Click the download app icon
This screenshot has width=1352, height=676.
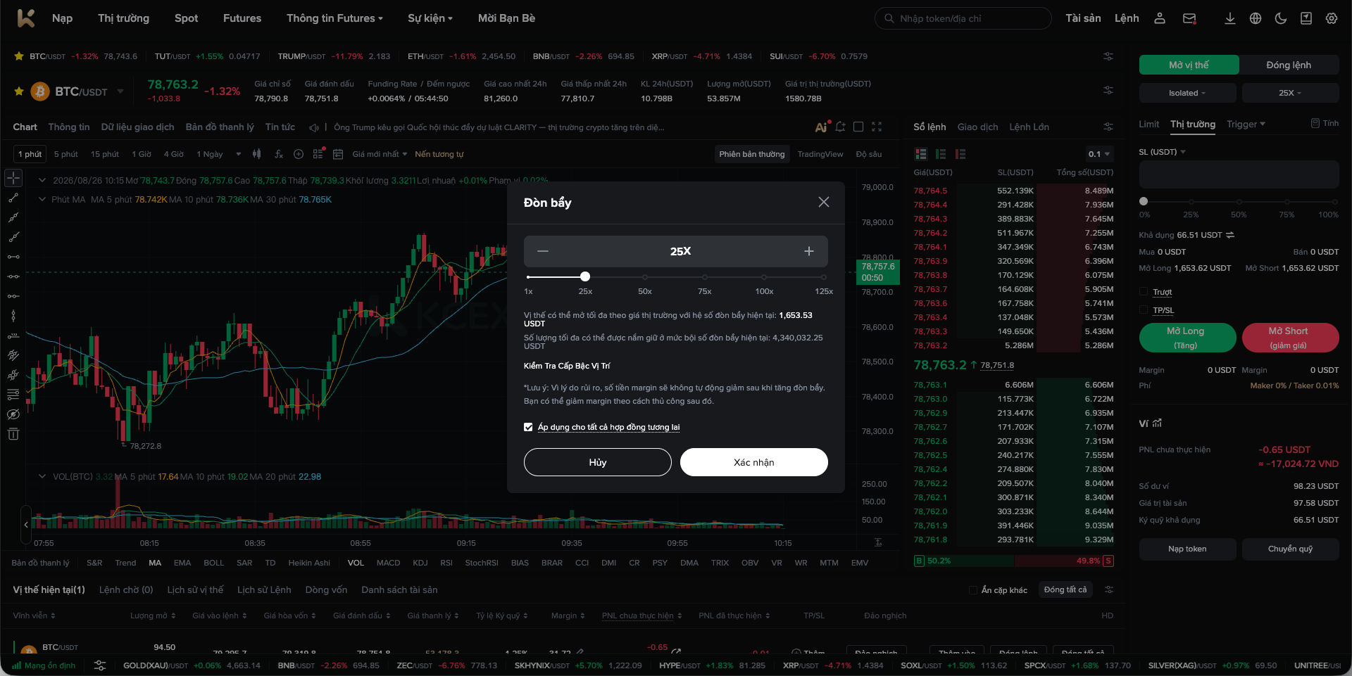click(1230, 18)
